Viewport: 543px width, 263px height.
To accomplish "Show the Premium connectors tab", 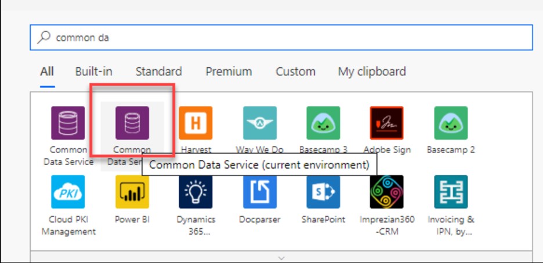I will (229, 72).
